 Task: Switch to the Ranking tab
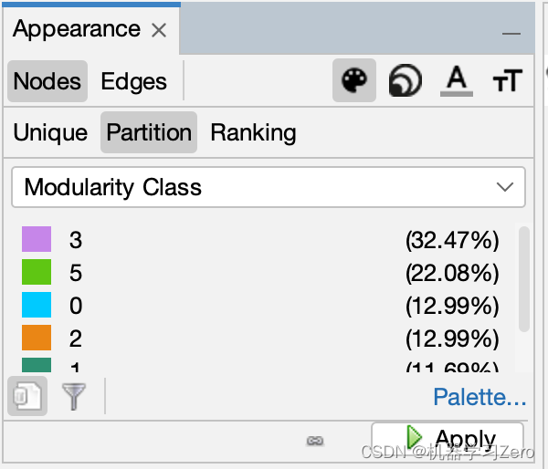click(253, 132)
